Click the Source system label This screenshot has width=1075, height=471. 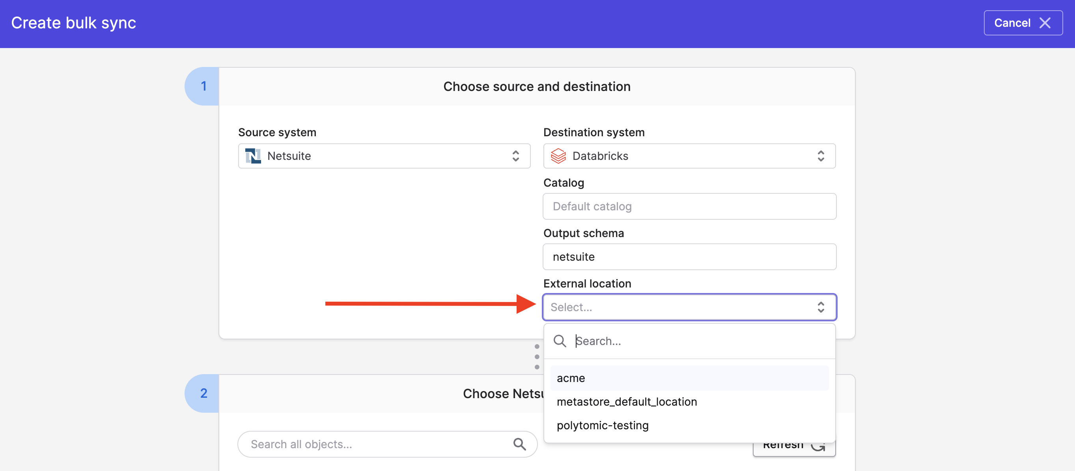277,132
